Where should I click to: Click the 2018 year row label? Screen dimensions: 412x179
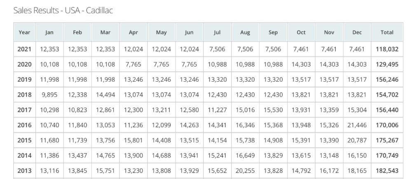coord(25,95)
